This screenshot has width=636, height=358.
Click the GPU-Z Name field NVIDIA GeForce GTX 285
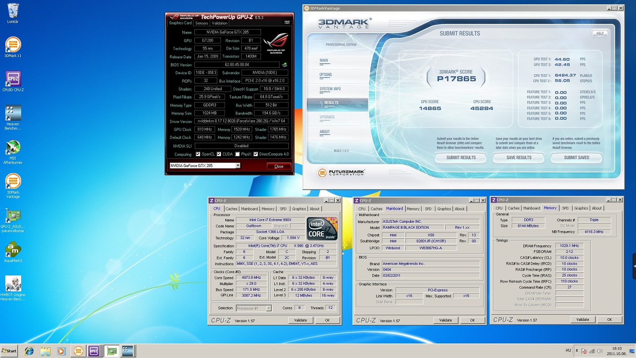(227, 32)
